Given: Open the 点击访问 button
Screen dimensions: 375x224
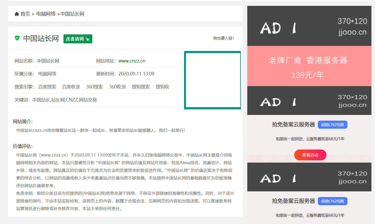Looking at the screenshot, I should pos(78,39).
